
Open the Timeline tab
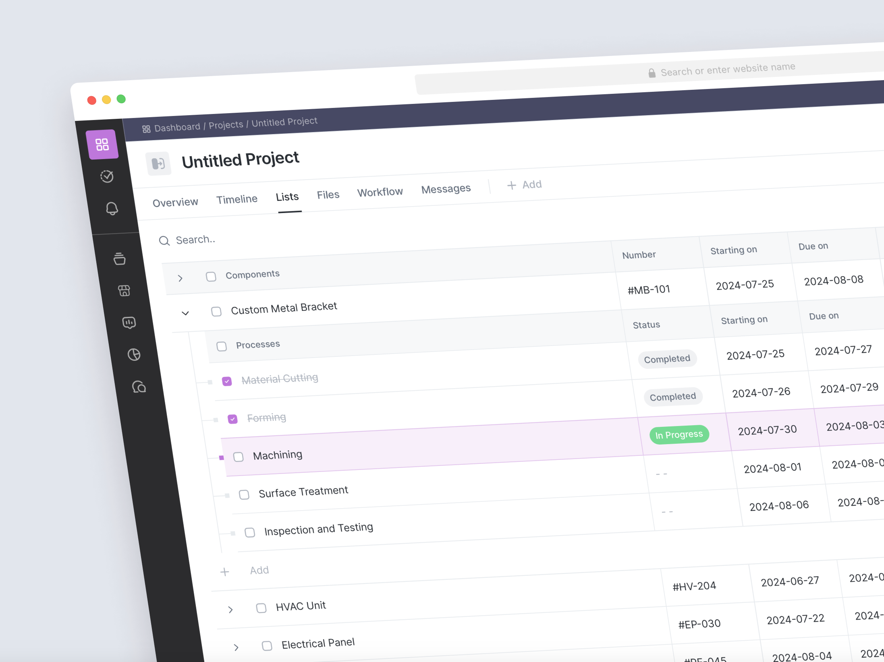[x=237, y=199]
